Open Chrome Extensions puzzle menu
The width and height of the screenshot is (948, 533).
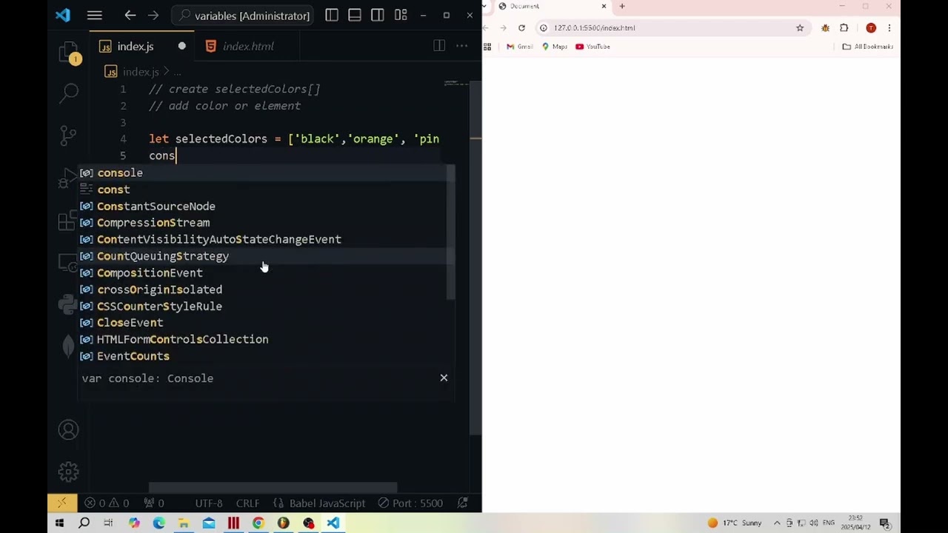(844, 28)
